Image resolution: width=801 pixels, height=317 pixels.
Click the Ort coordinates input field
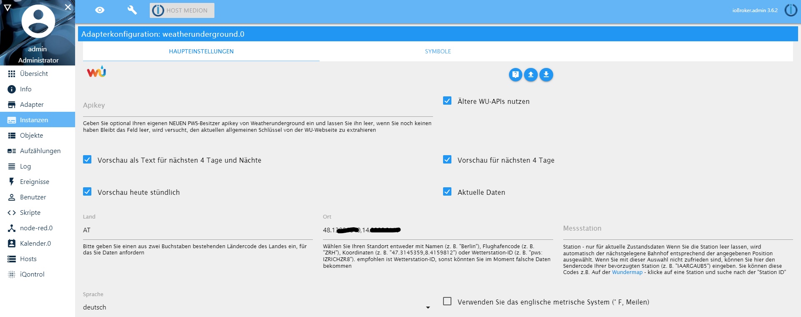438,230
